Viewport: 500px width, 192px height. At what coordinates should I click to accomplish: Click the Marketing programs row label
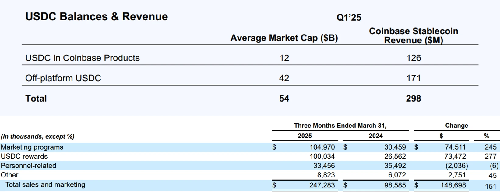click(x=32, y=147)
